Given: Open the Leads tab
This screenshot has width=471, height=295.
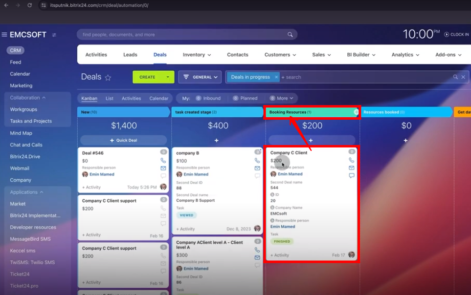Looking at the screenshot, I should tap(130, 55).
